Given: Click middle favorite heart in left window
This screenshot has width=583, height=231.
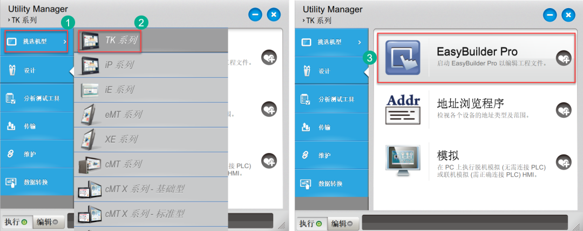Looking at the screenshot, I should (269, 109).
